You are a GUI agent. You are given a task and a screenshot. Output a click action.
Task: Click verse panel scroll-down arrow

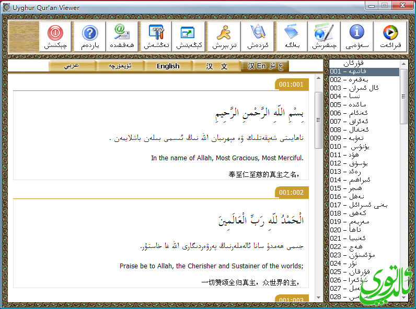(x=318, y=298)
